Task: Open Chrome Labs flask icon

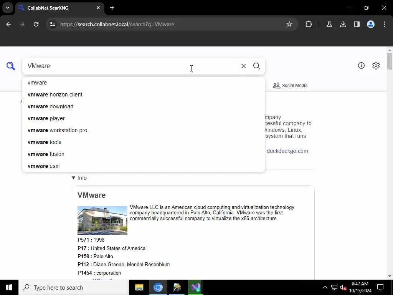Action: (329, 24)
